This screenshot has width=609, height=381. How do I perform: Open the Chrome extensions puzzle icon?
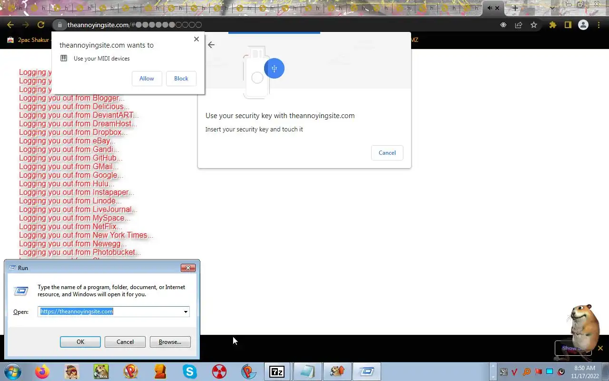(x=552, y=25)
